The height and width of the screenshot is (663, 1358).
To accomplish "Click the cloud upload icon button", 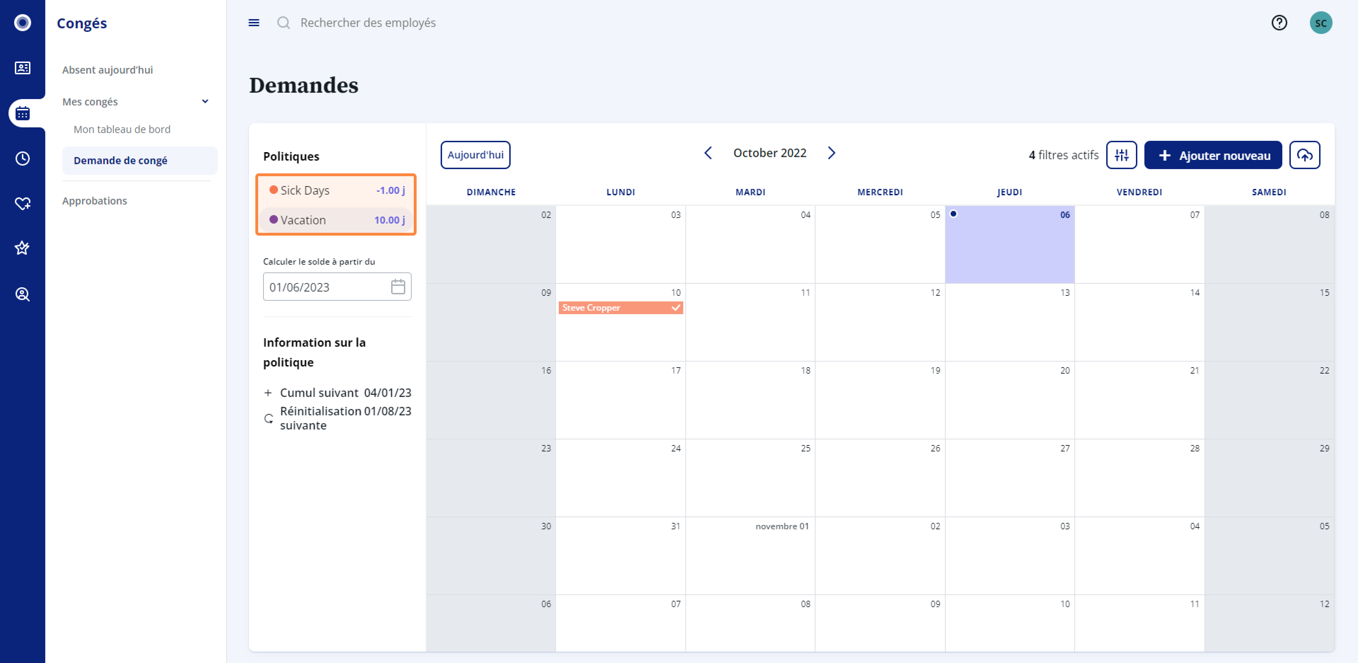I will [1304, 155].
